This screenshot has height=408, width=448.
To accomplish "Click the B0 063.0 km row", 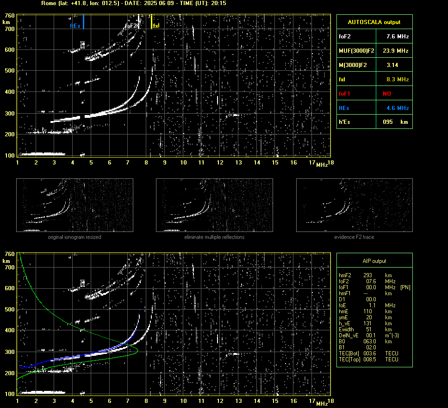I will [x=365, y=341].
